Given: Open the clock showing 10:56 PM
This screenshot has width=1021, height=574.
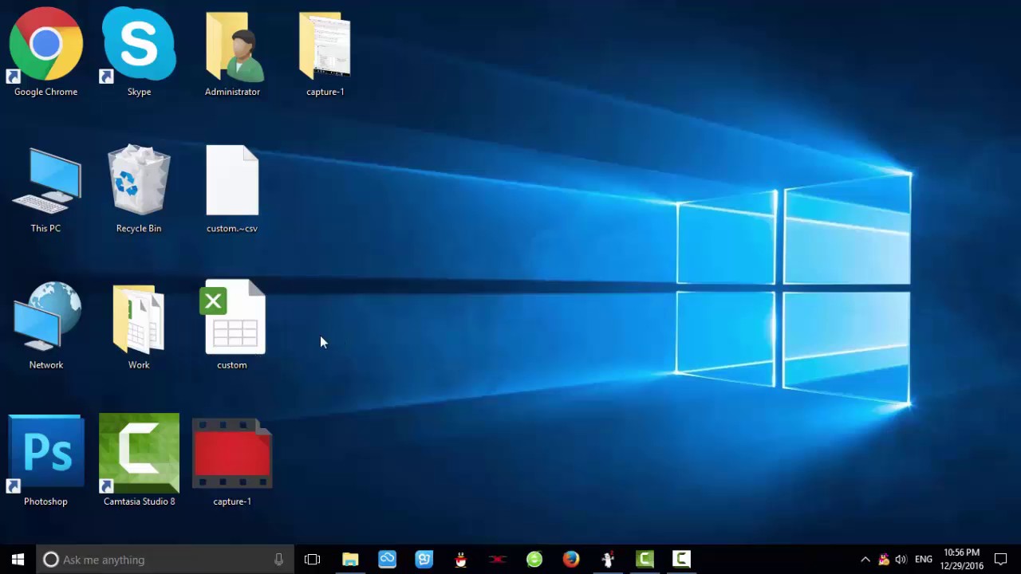Looking at the screenshot, I should (961, 559).
